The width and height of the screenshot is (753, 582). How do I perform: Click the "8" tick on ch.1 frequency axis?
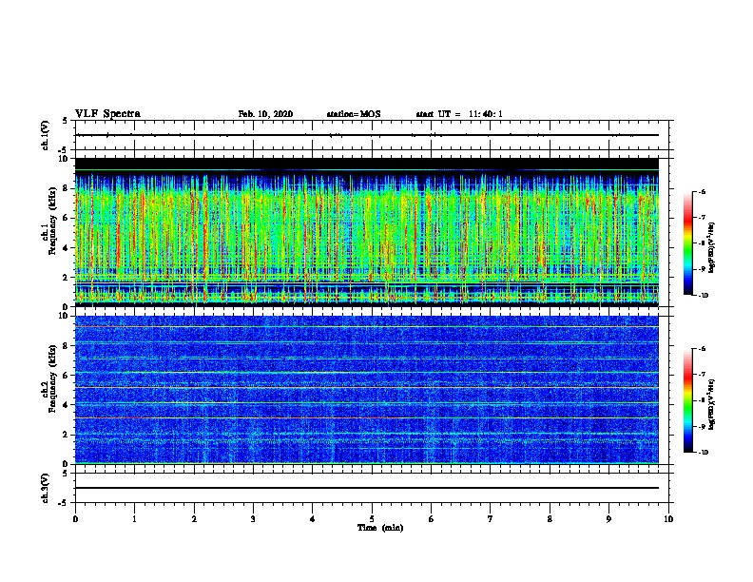pyautogui.click(x=66, y=188)
